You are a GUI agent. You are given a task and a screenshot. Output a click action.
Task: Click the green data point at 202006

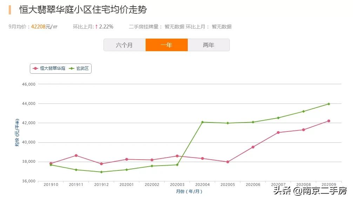tap(253, 122)
